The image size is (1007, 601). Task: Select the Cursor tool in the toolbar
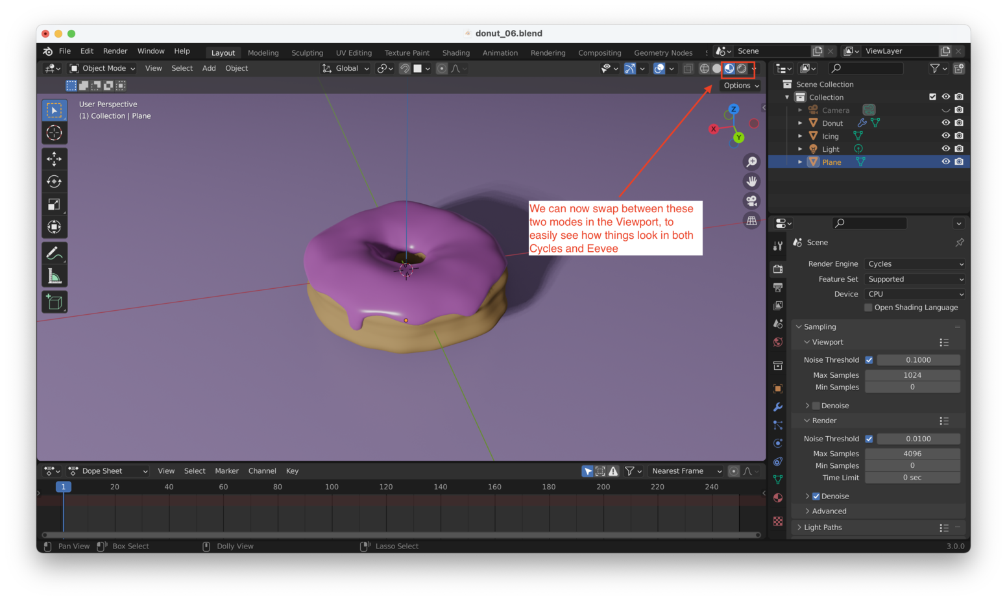tap(55, 133)
